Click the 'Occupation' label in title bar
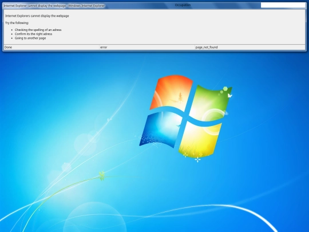309x232 pixels. point(183,5)
